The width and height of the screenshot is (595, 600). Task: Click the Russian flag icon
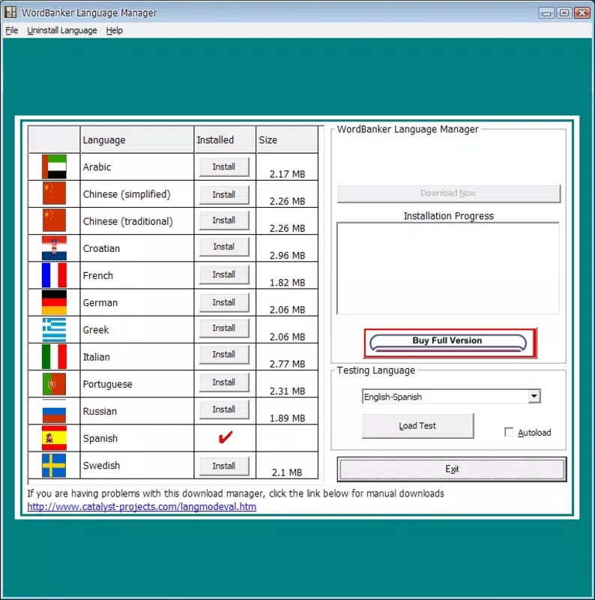click(54, 411)
